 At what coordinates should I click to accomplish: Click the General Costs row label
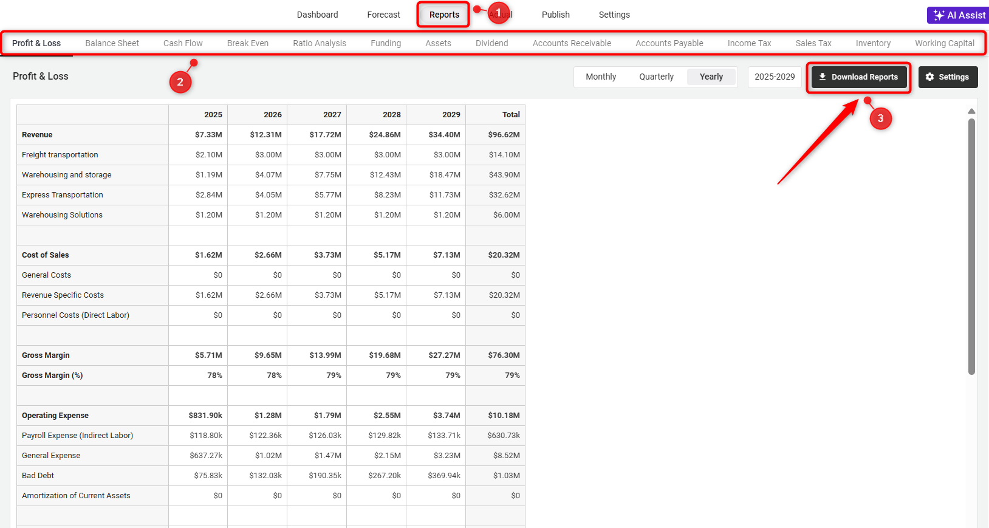click(46, 275)
